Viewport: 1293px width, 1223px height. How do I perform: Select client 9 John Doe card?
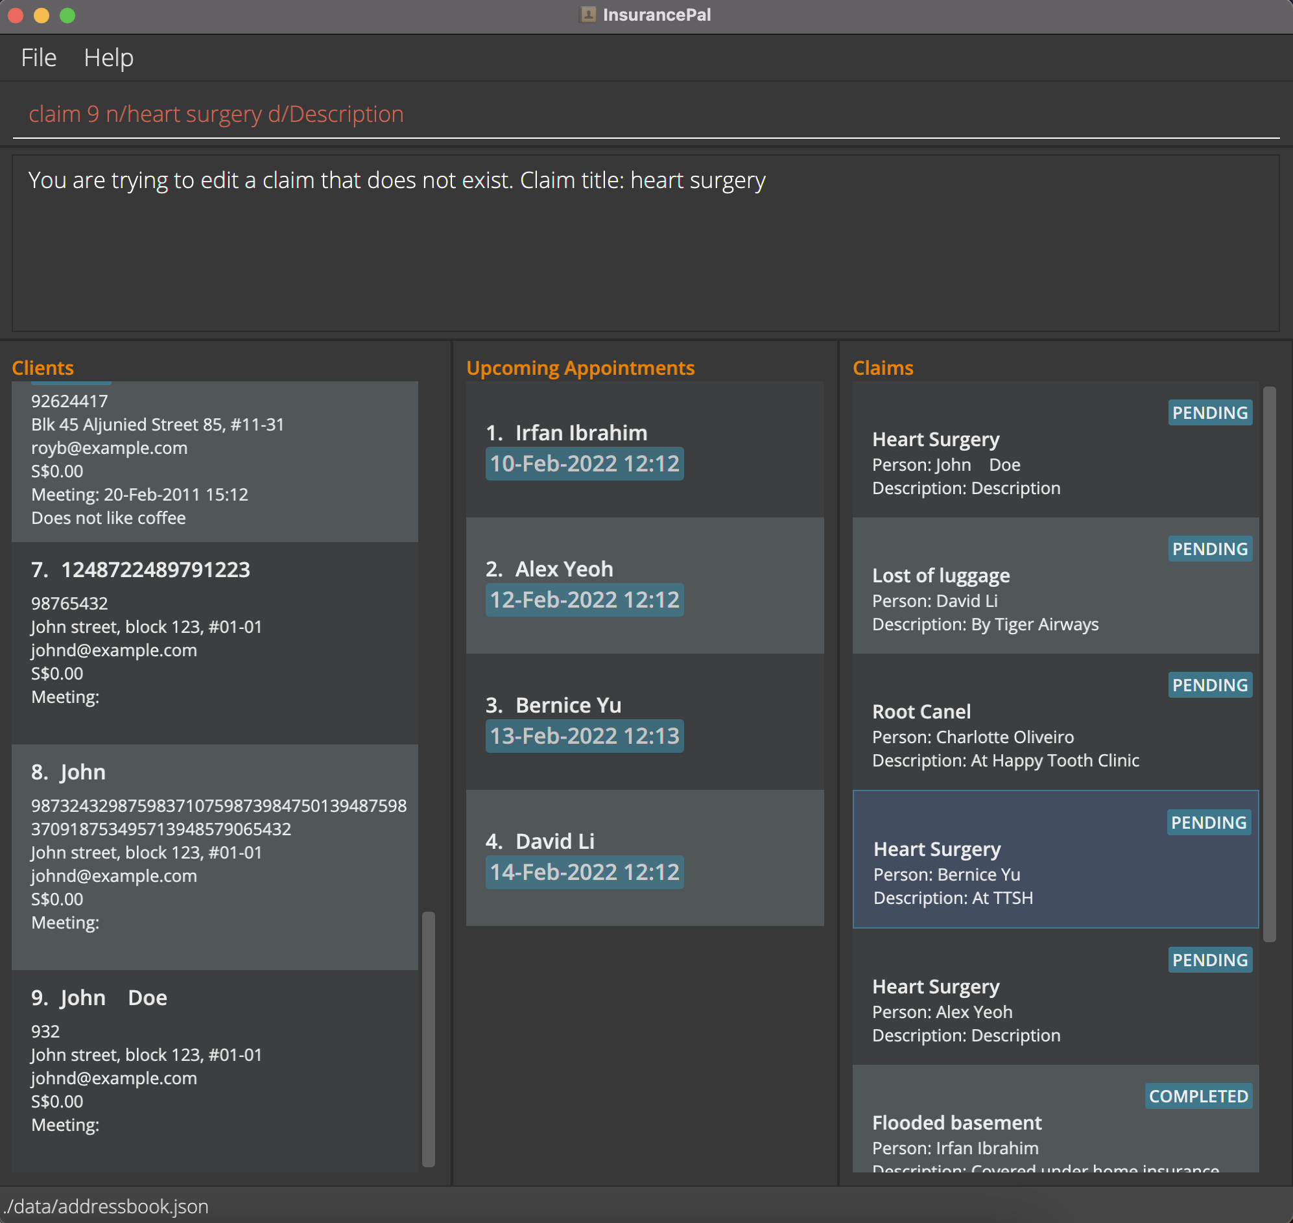tap(215, 1069)
